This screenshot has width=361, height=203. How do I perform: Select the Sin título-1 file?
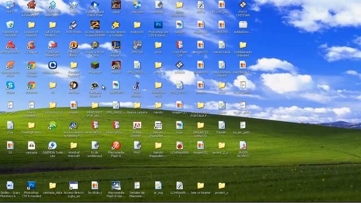(95, 186)
